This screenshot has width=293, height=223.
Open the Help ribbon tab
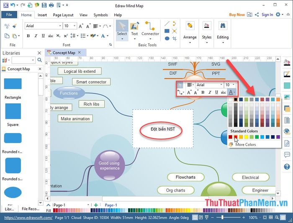pyautogui.click(x=118, y=15)
